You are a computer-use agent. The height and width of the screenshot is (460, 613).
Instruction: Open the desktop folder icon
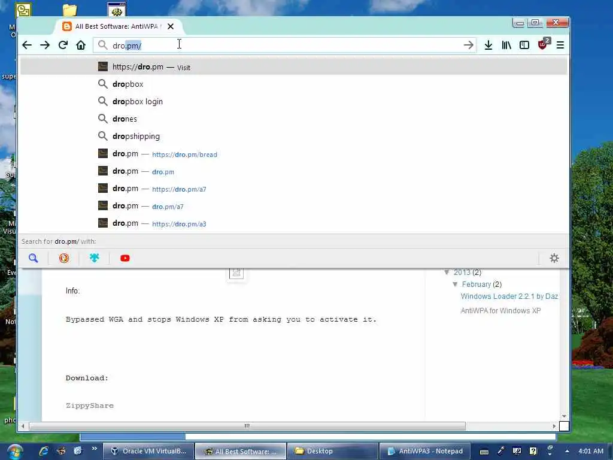tap(70, 10)
